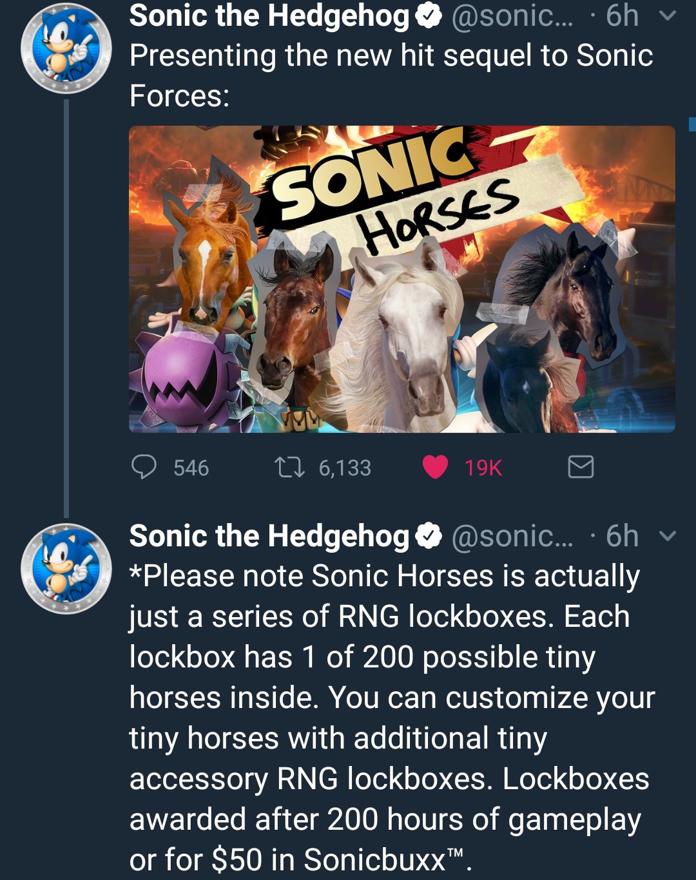
Task: Click the verified badge on second tweet
Action: [x=429, y=536]
